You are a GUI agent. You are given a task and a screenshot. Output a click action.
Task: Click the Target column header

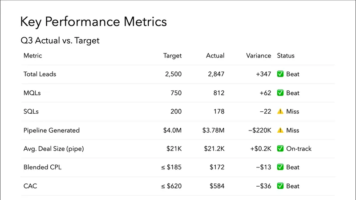172,56
